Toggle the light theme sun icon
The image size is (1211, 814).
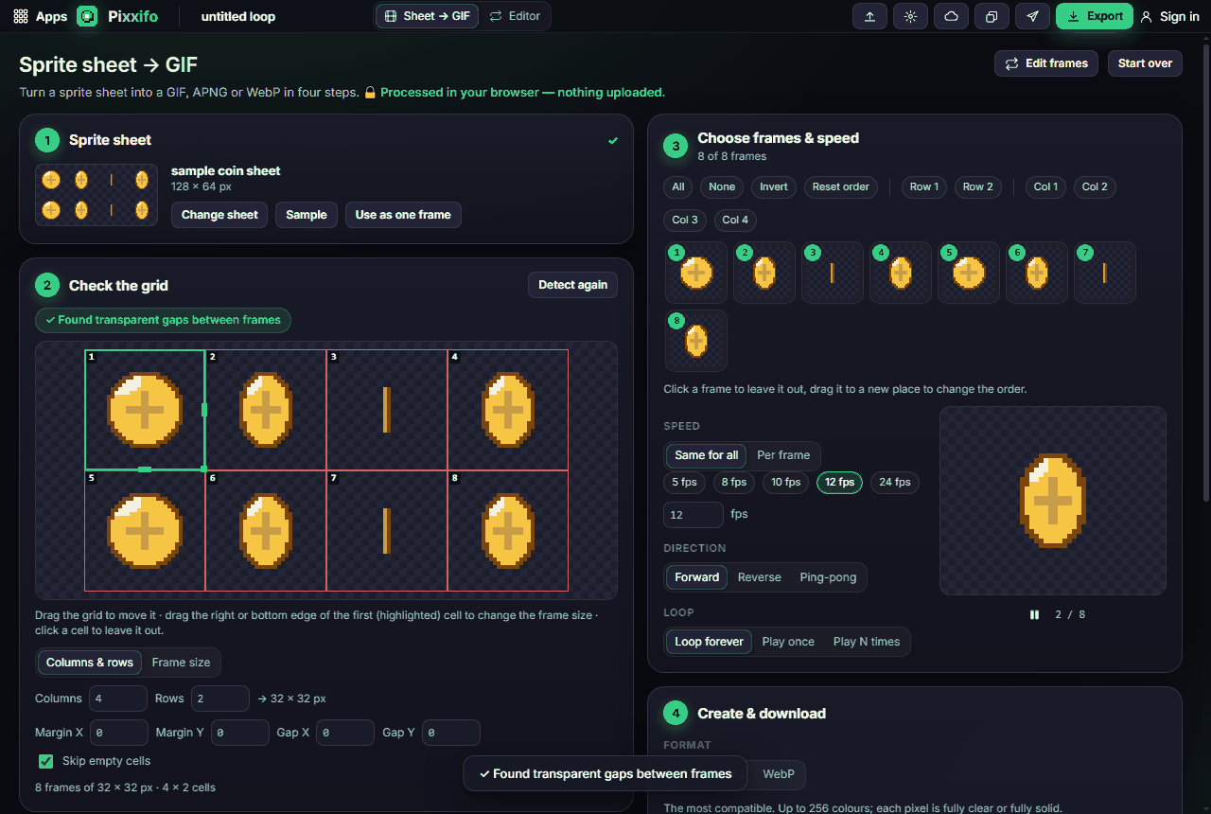tap(910, 16)
